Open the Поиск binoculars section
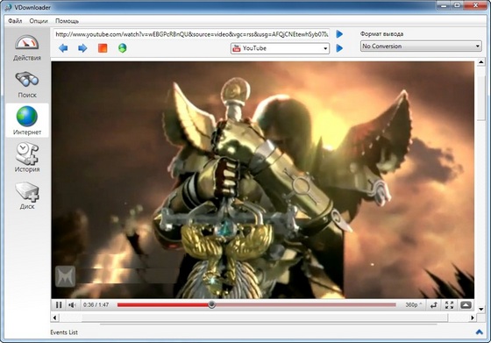This screenshot has height=343, width=491. click(27, 85)
